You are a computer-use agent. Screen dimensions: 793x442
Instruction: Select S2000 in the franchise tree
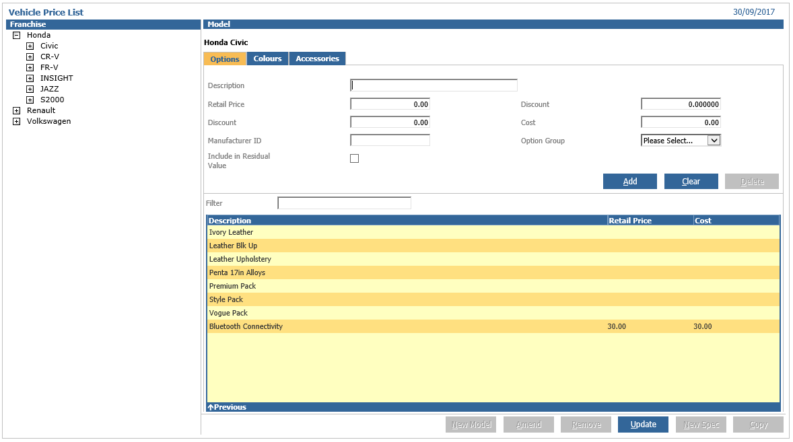52,100
